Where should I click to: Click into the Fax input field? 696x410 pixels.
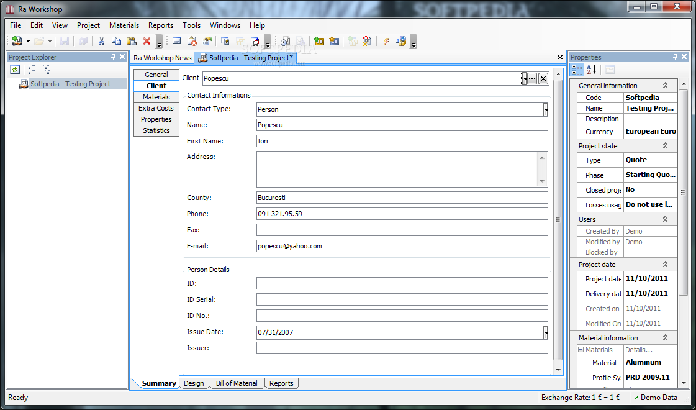[402, 230]
